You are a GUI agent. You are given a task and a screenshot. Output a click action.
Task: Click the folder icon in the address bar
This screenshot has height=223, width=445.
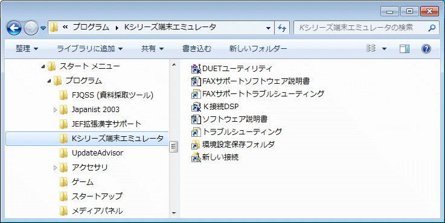(x=54, y=28)
